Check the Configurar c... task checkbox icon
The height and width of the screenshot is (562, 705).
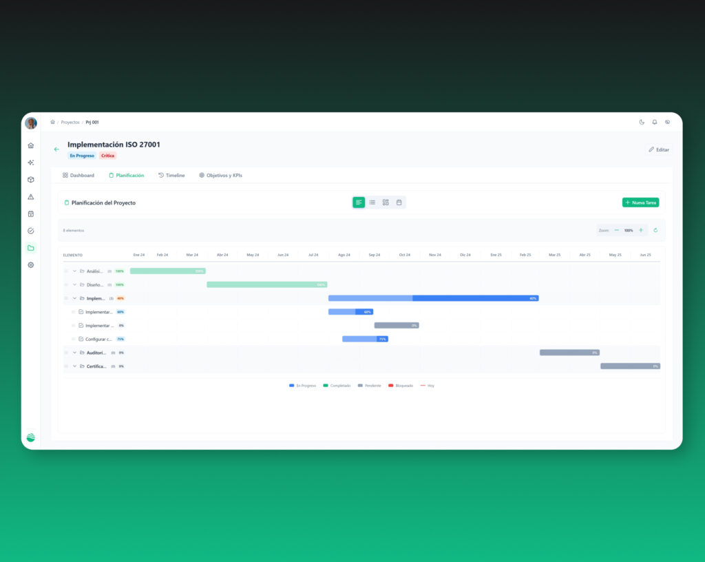(81, 339)
